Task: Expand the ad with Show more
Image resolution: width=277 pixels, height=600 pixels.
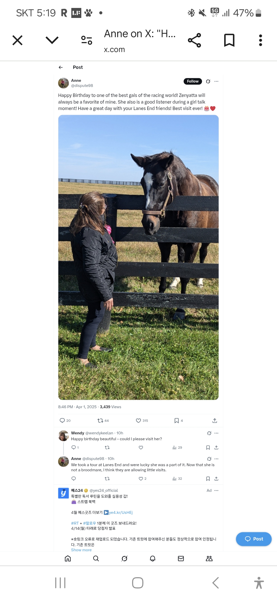Action: click(x=81, y=550)
